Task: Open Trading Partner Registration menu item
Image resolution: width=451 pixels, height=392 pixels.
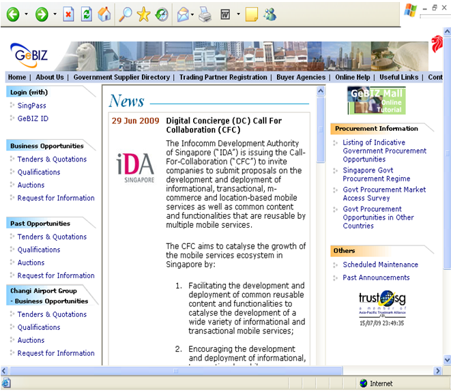Action: [223, 77]
